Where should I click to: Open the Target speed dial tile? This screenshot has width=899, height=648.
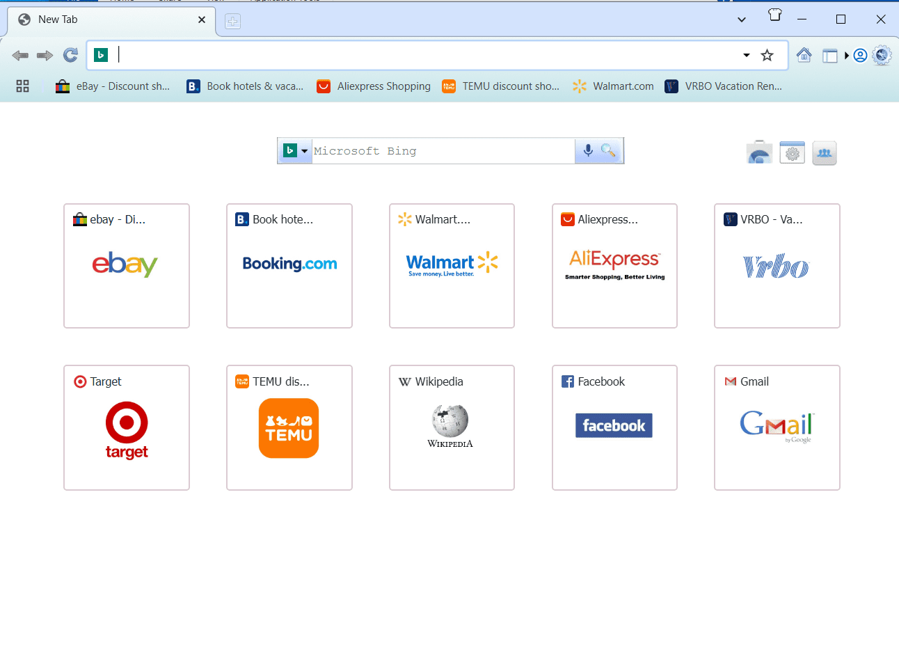pyautogui.click(x=127, y=428)
